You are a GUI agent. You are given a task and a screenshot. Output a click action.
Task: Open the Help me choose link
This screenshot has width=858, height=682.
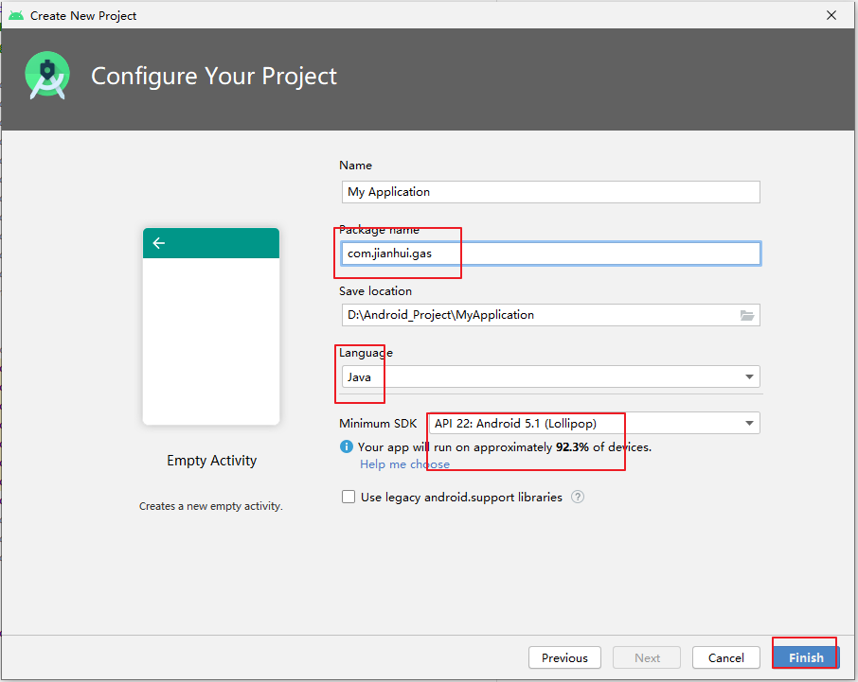pyautogui.click(x=404, y=464)
